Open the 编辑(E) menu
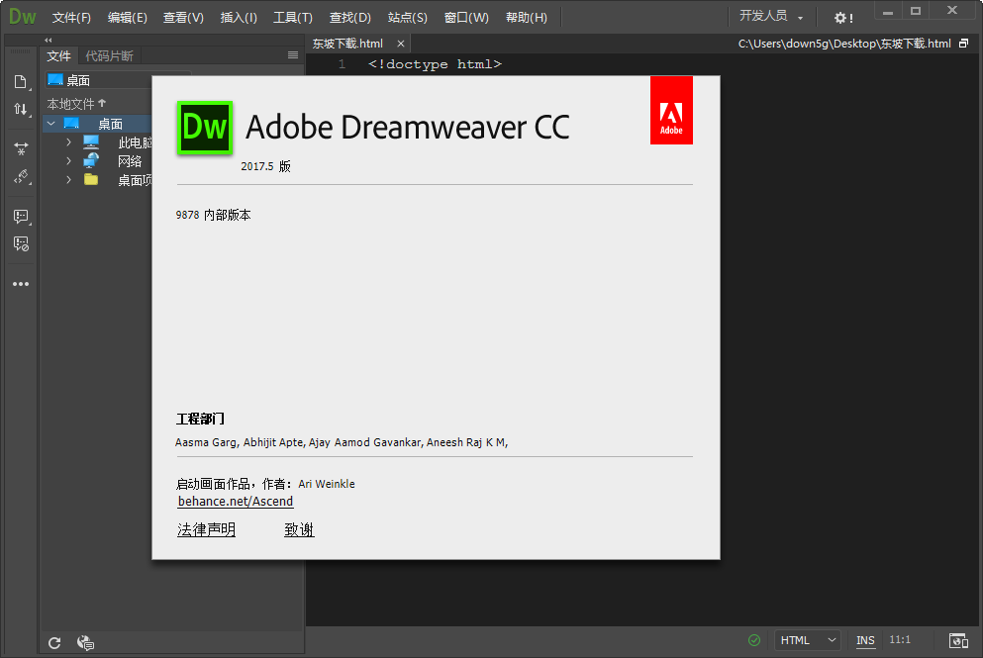The width and height of the screenshot is (983, 658). pyautogui.click(x=128, y=18)
